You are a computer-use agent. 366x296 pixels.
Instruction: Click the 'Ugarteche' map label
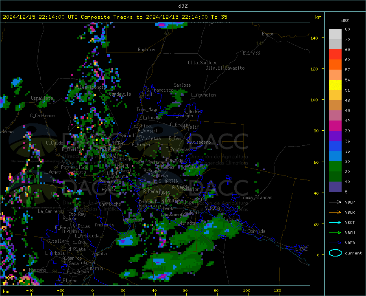point(110,204)
